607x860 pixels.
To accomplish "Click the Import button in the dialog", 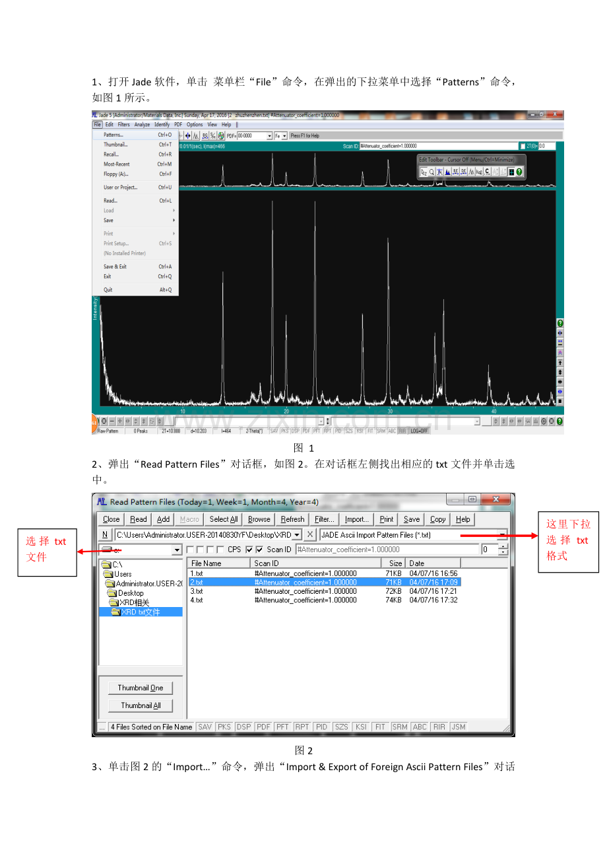I will coord(356,519).
